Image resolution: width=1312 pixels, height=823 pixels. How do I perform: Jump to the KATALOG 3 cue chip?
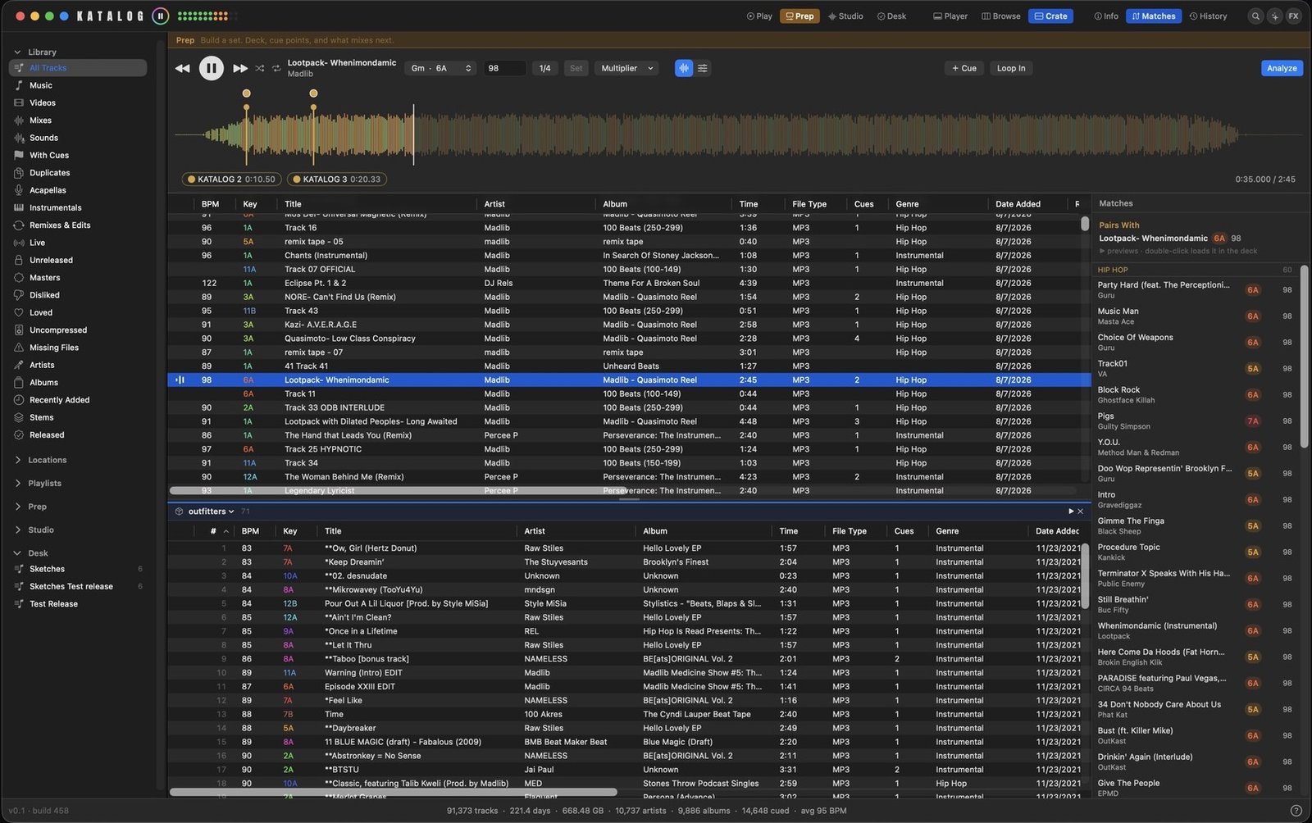coord(336,179)
